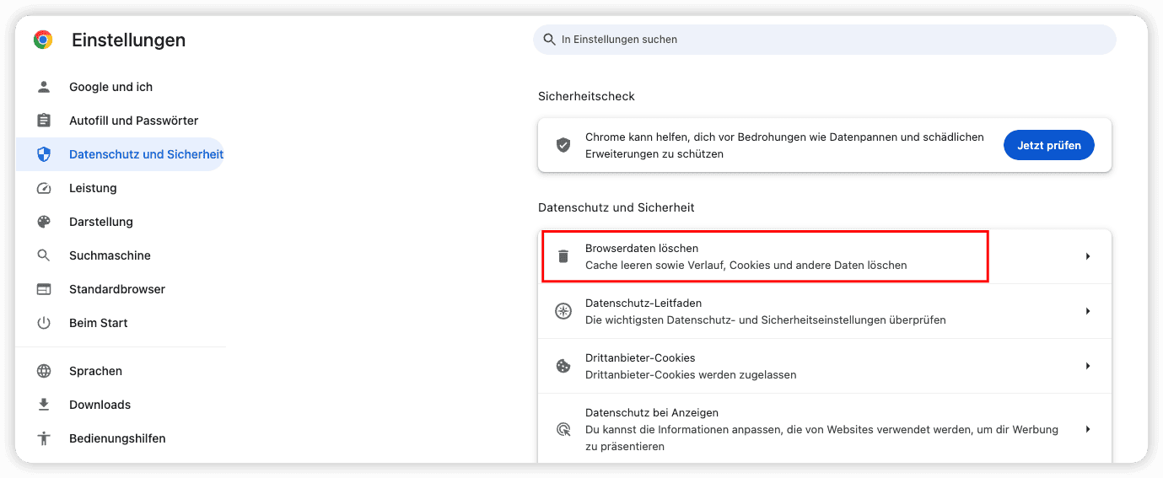Viewport: 1163px width, 478px height.
Task: Select the Datenschutz-Leitfaden entry text
Action: tap(643, 303)
